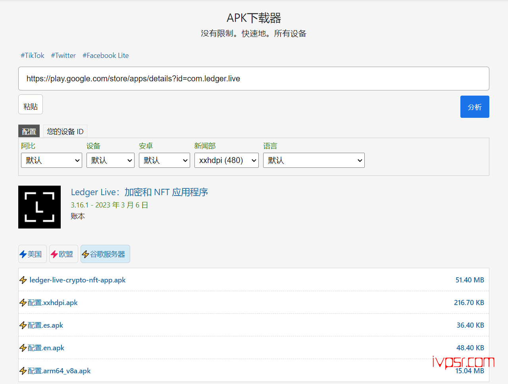Viewport: 508px width, 384px height.
Task: Open the #Twitter tag link
Action: coord(63,56)
